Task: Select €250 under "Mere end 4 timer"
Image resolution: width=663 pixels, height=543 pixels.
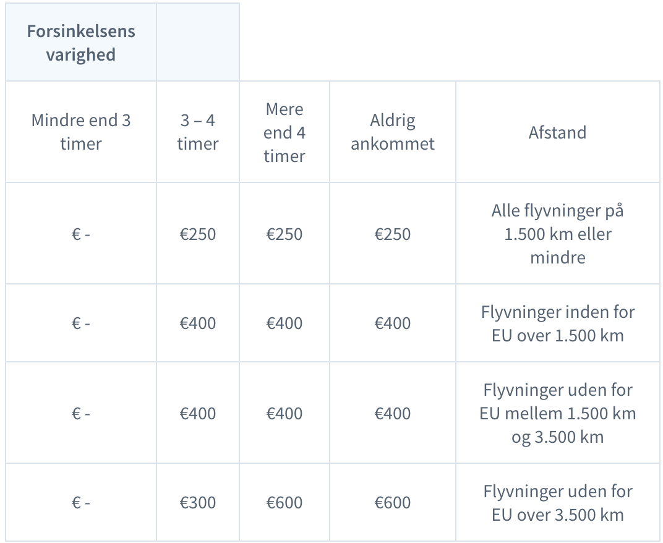Action: [x=284, y=234]
